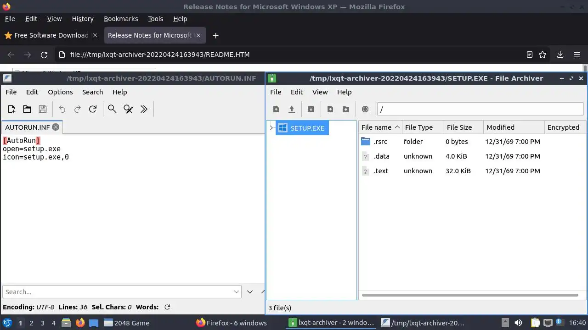Viewport: 588px width, 330px height.
Task: Click the open archive upload-arrow icon
Action: click(x=291, y=109)
